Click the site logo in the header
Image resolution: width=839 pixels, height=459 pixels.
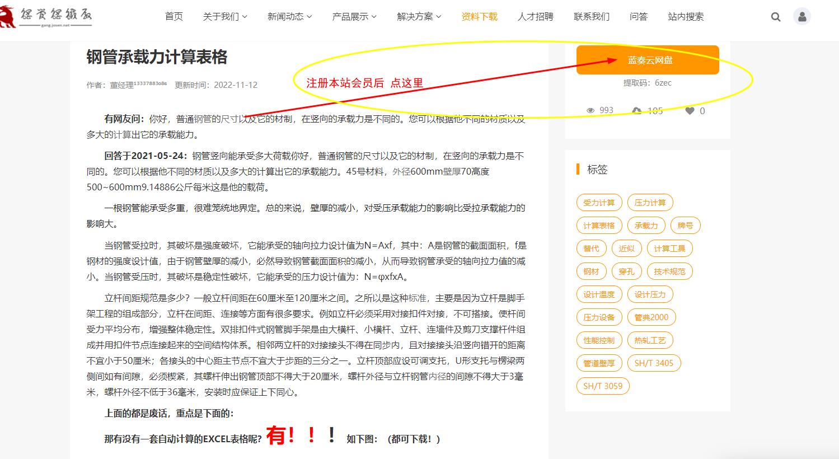pyautogui.click(x=46, y=17)
